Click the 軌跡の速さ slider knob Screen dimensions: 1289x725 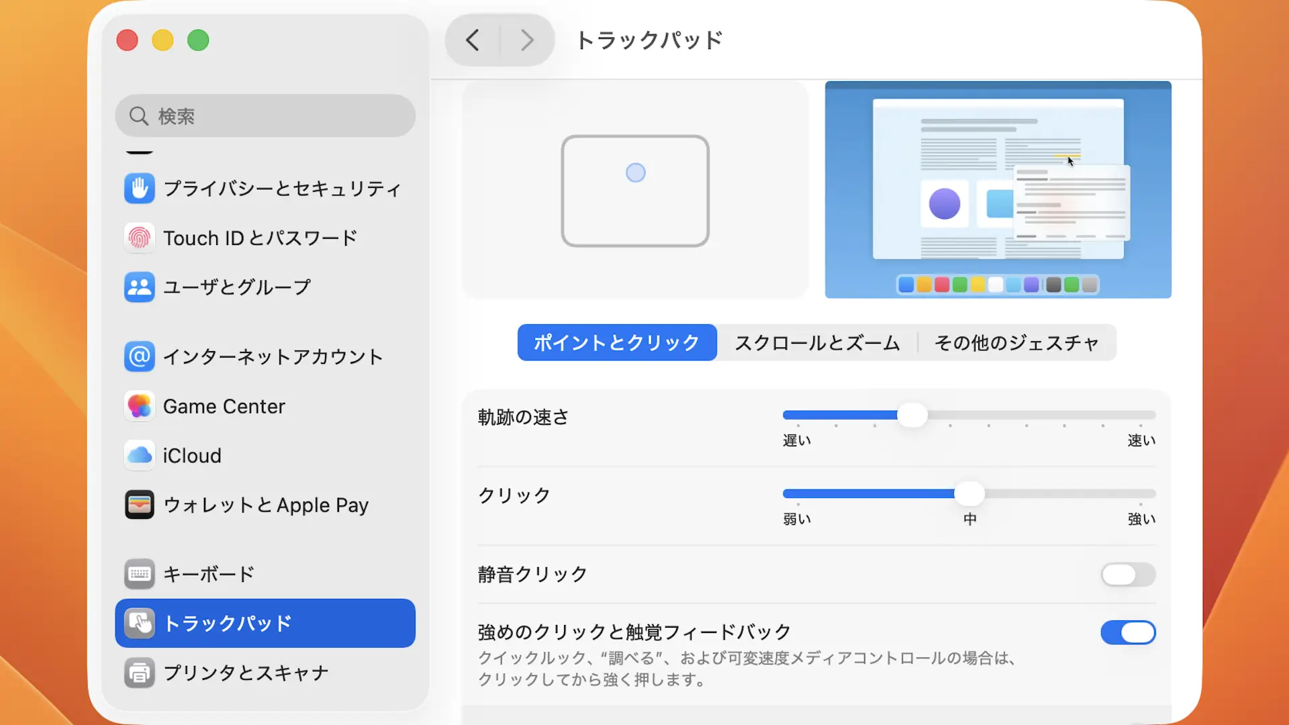pyautogui.click(x=912, y=416)
